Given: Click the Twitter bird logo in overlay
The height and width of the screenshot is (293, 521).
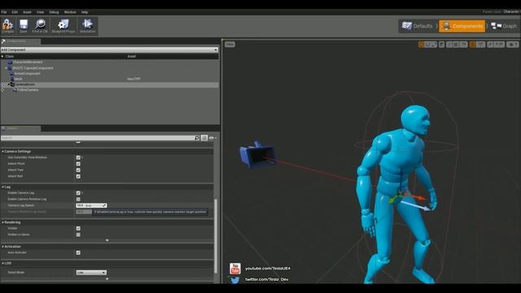Looking at the screenshot, I should pos(235,280).
